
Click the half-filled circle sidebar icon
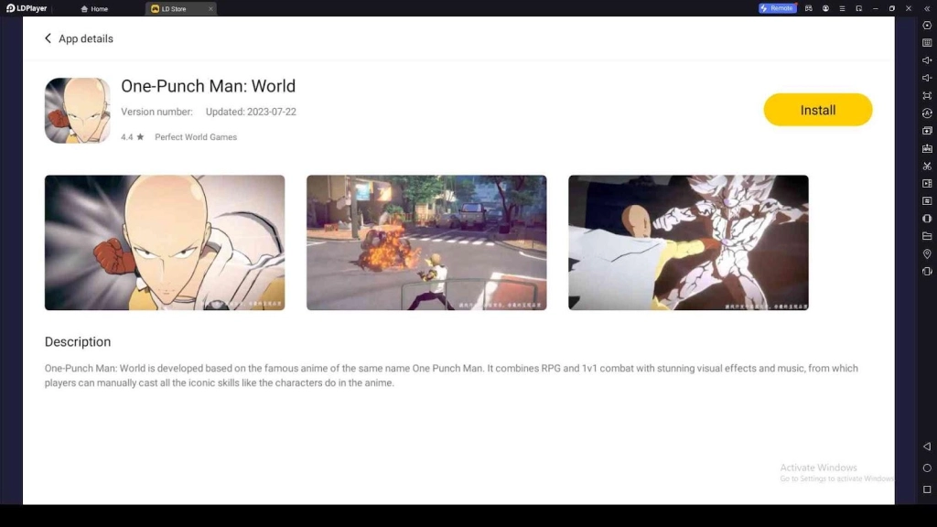pos(927,219)
